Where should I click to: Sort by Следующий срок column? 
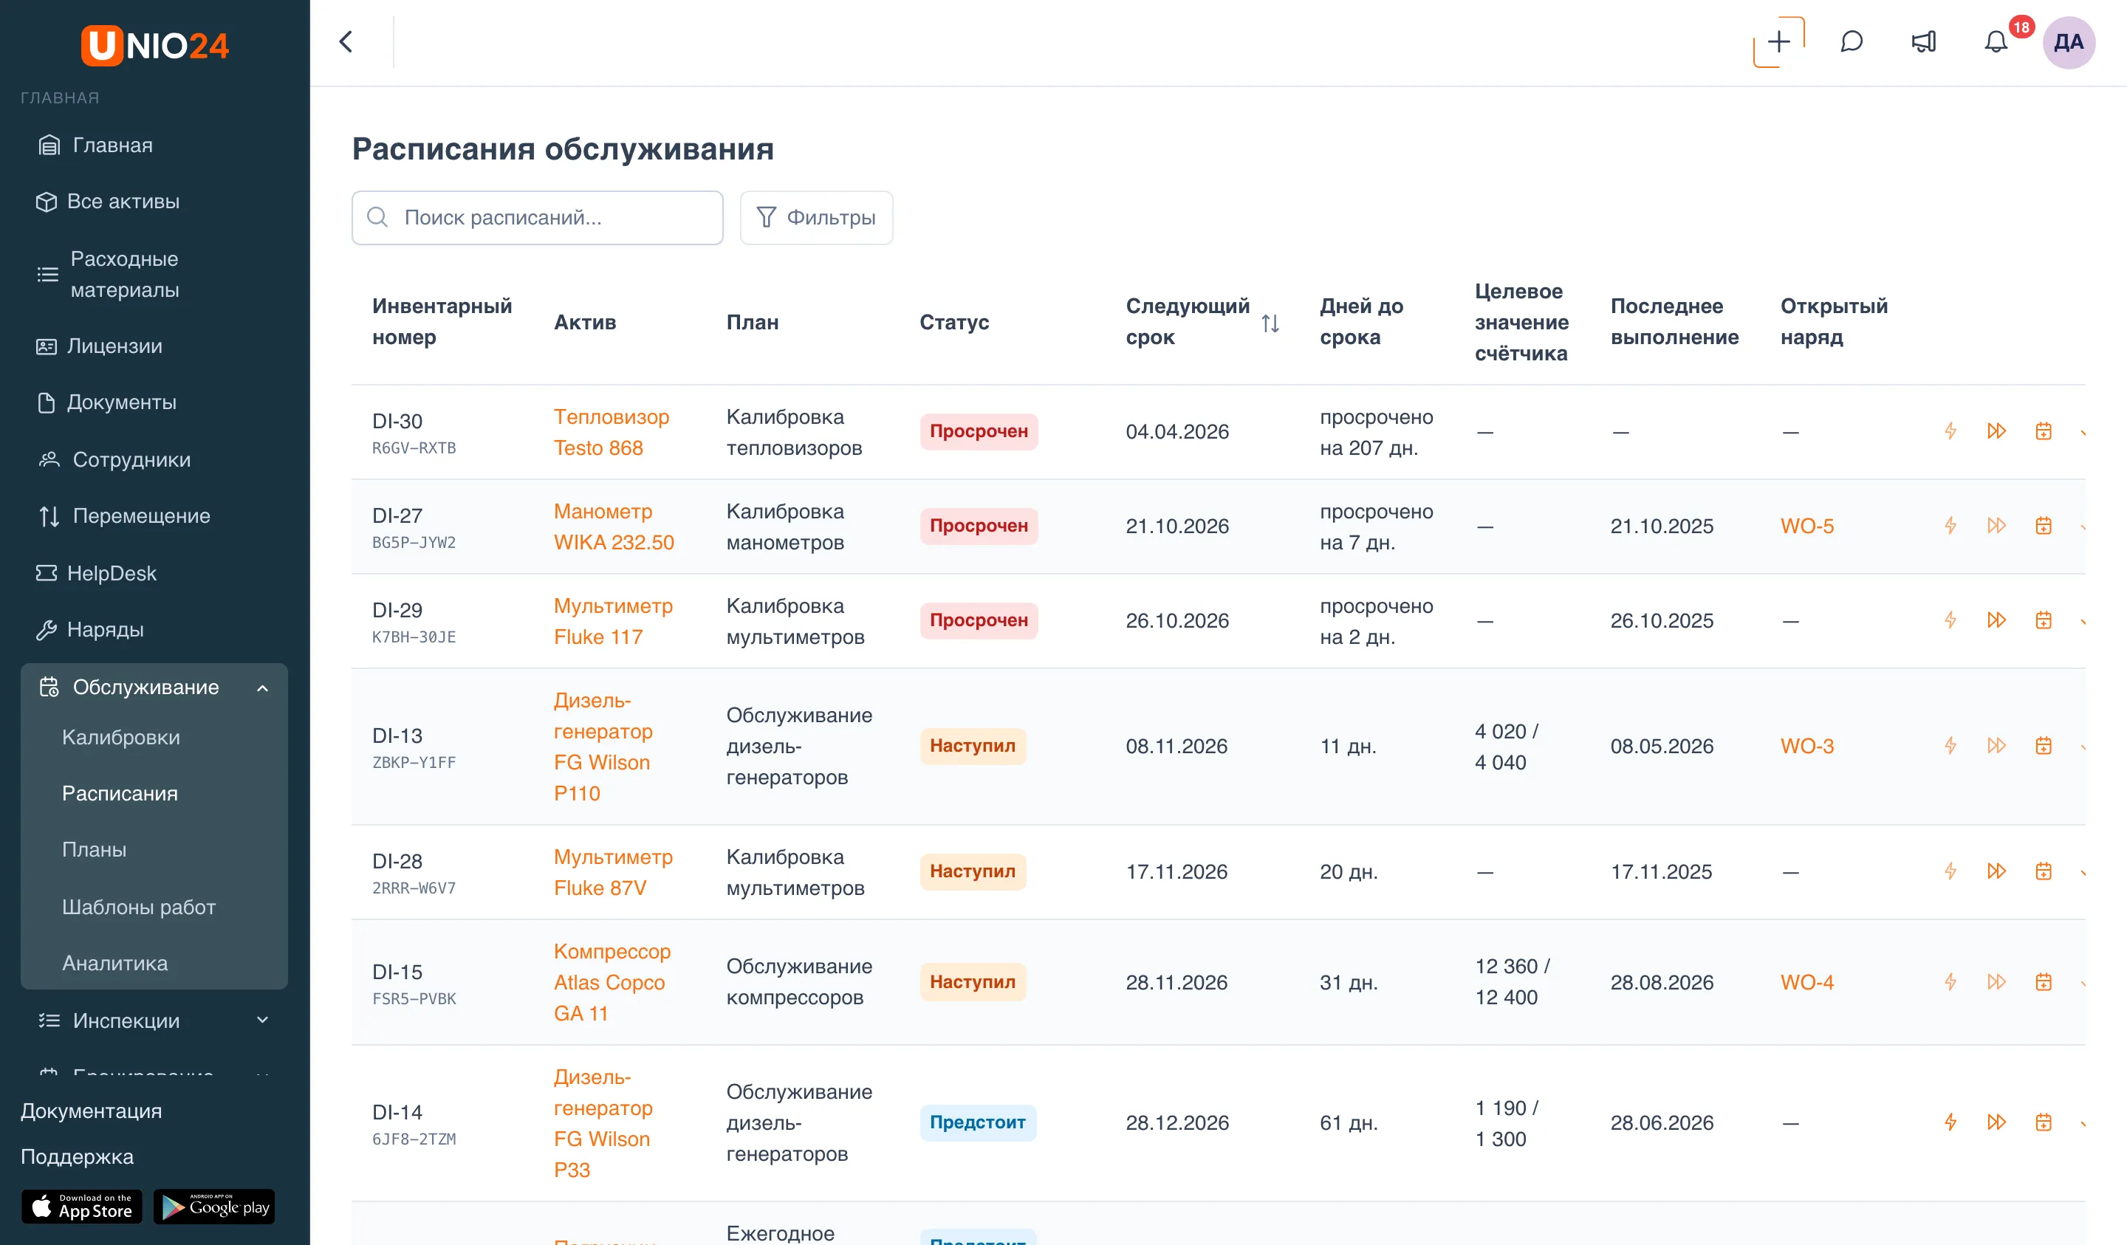(x=1270, y=323)
